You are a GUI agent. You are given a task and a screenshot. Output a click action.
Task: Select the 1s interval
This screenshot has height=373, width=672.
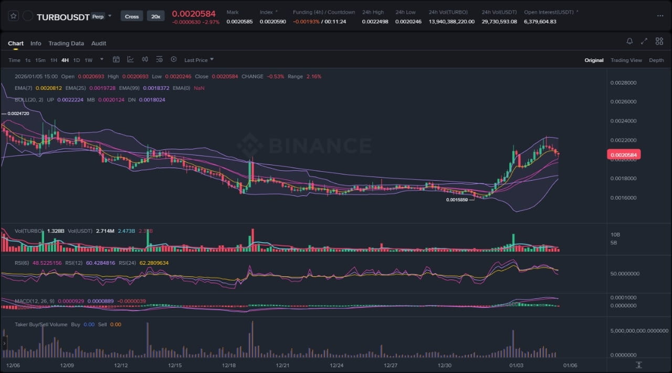tap(28, 60)
